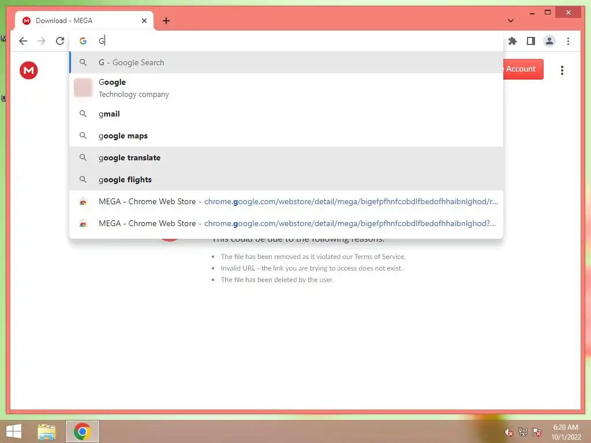
Task: Open Chrome's three-dot menu
Action: click(568, 41)
